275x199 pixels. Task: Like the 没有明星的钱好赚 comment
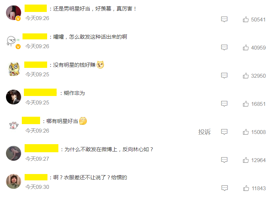tap(246, 76)
